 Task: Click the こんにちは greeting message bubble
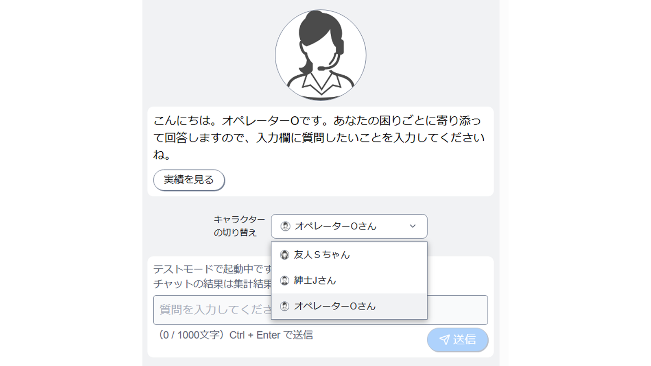point(321,152)
